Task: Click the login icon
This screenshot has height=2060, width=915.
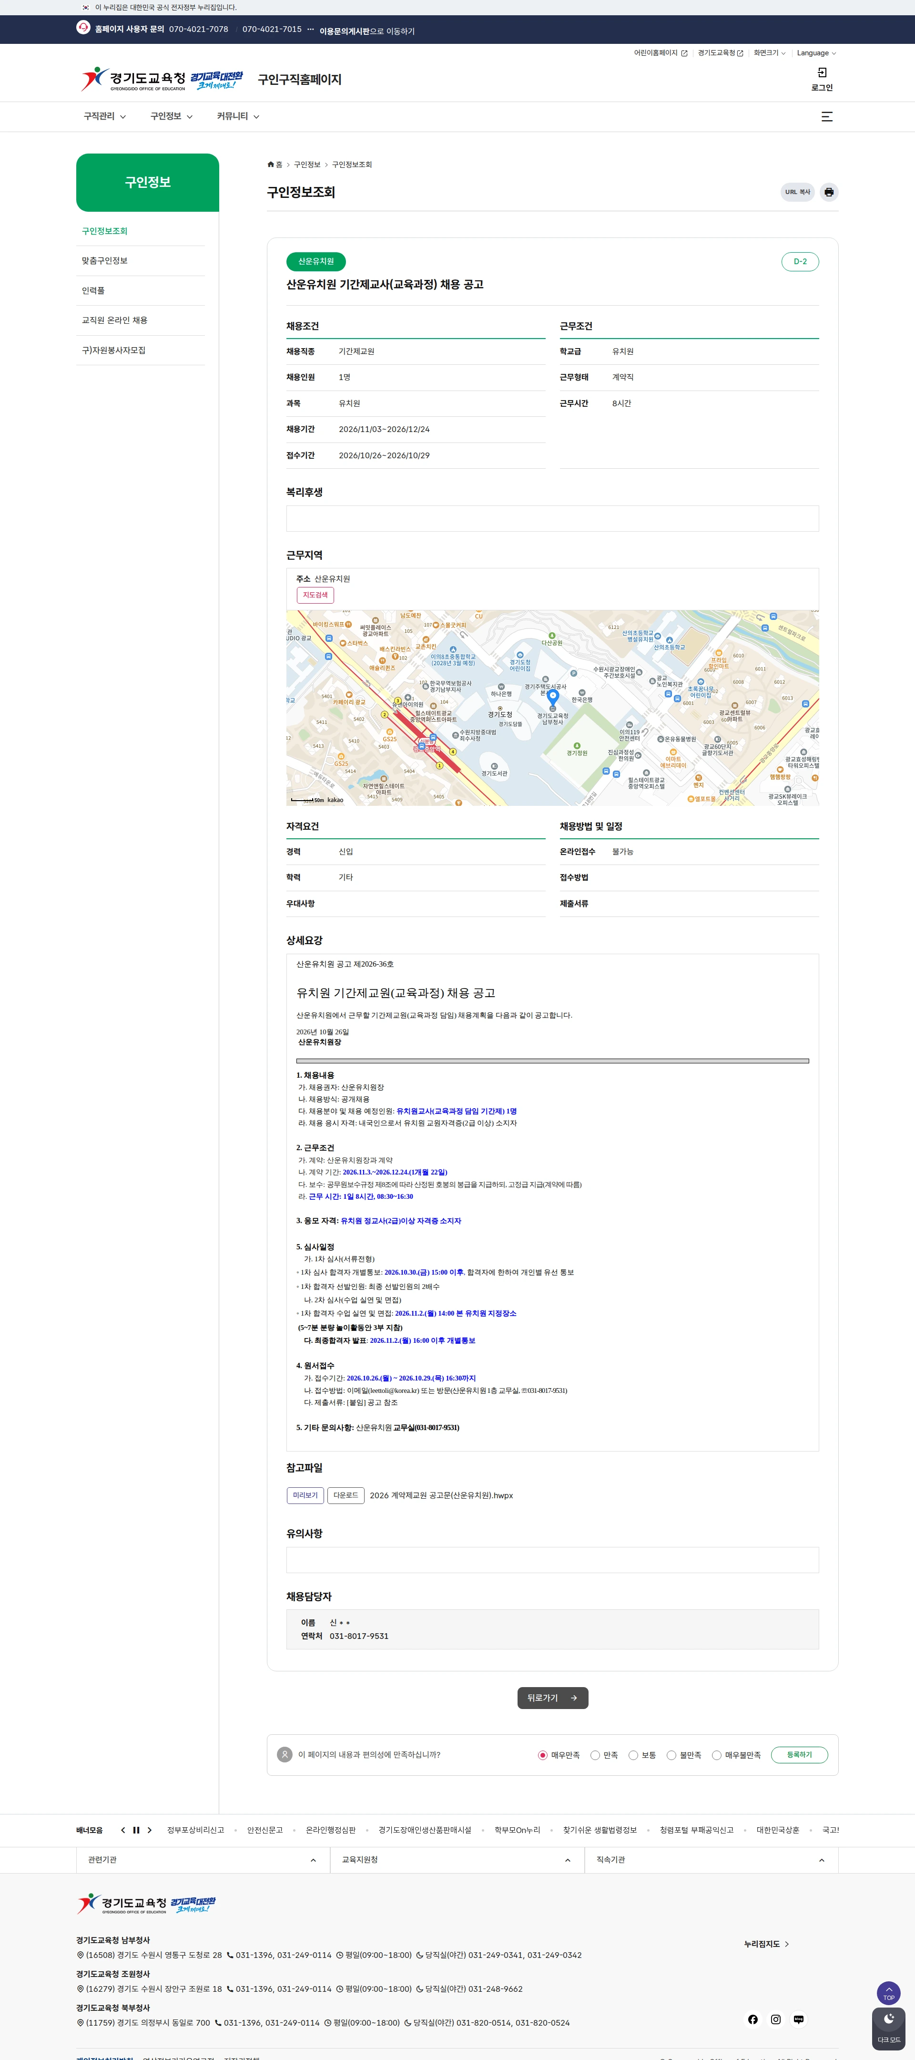Action: pyautogui.click(x=822, y=73)
